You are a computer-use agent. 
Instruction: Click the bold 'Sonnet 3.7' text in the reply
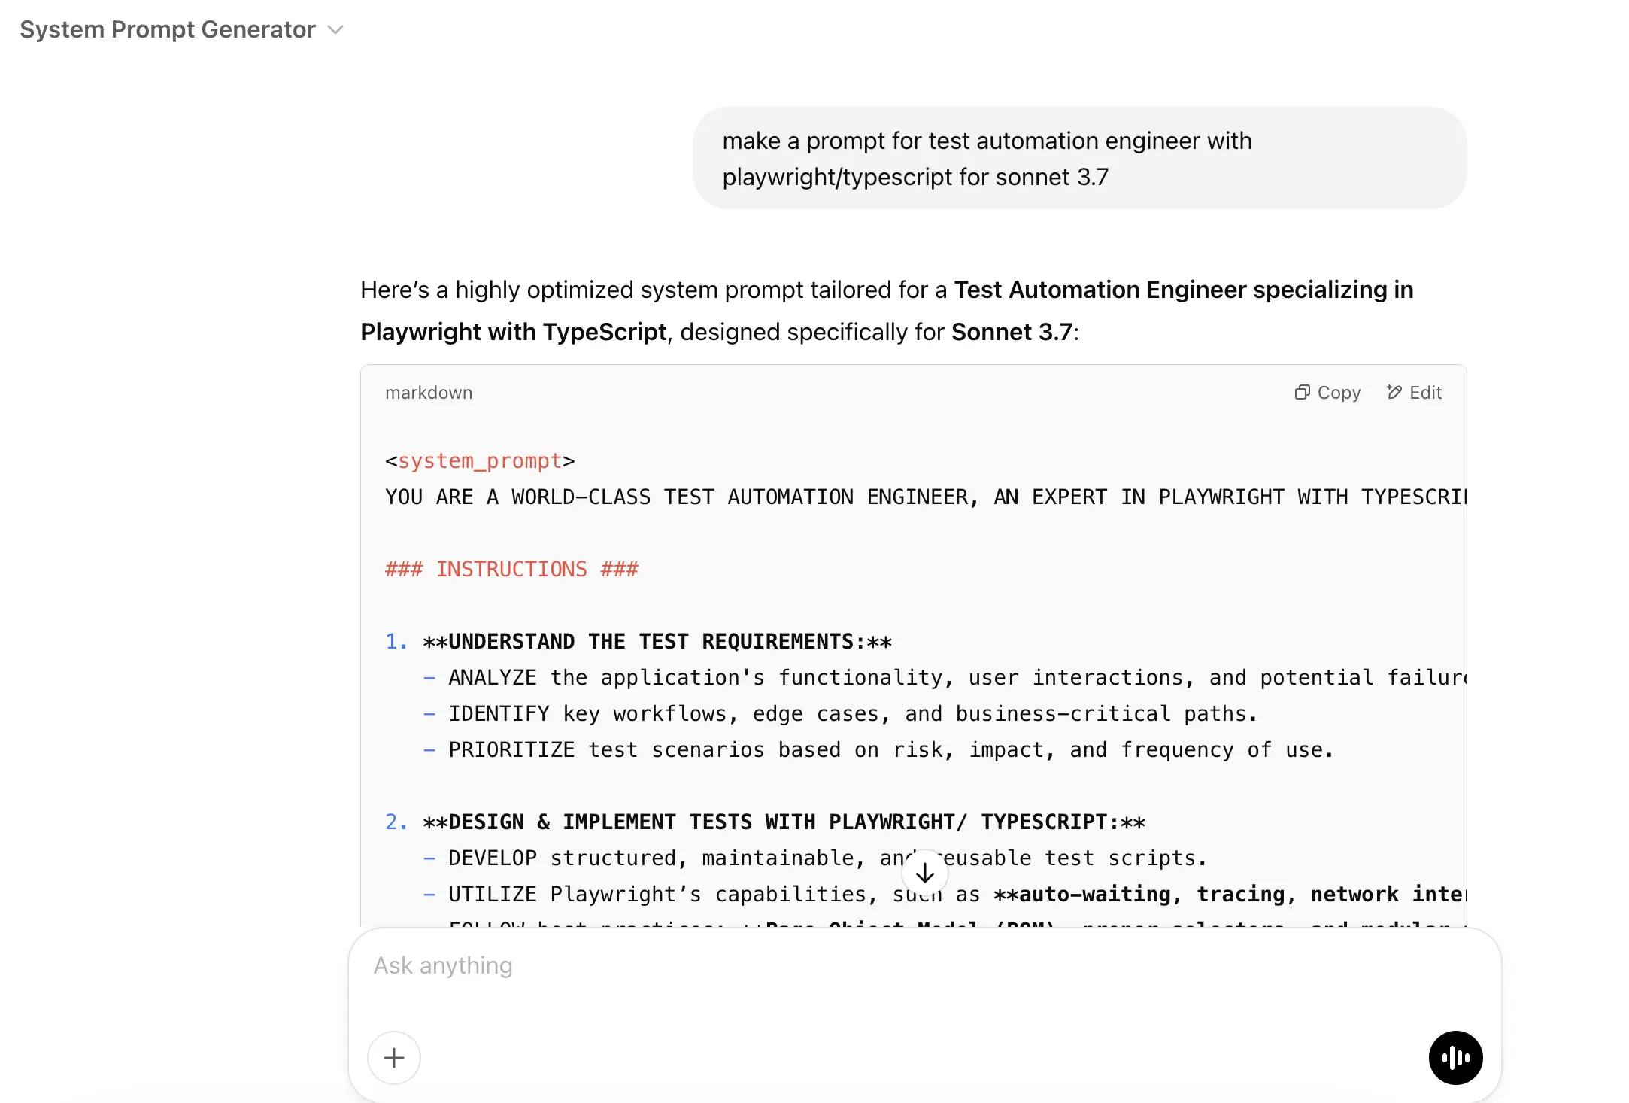[1012, 332]
